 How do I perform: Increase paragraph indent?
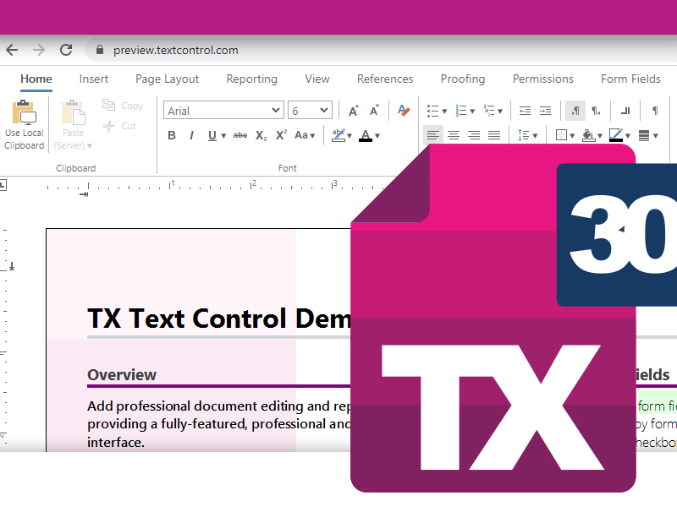545,111
